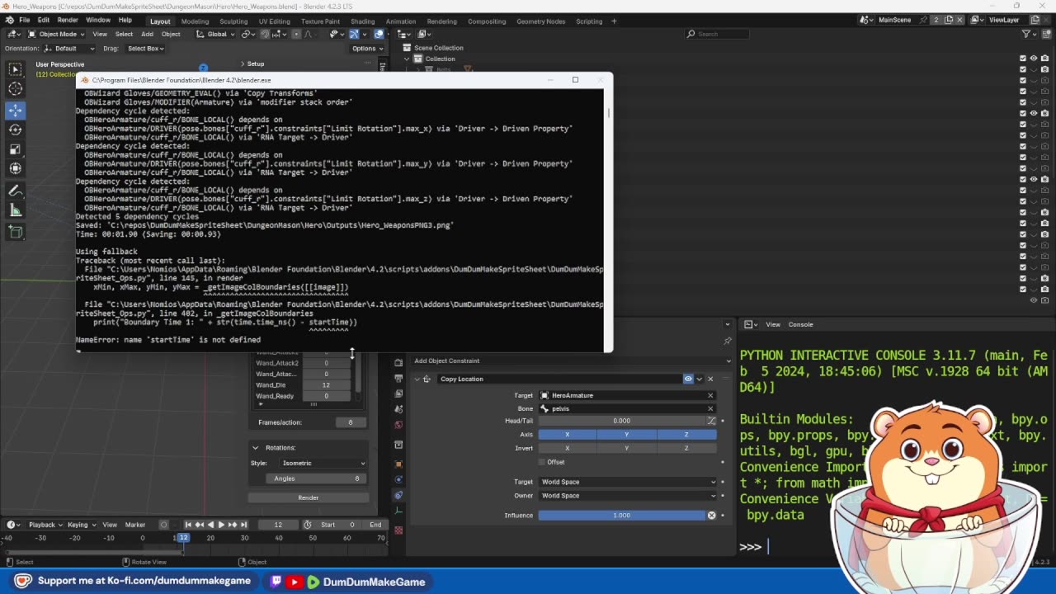This screenshot has height=594, width=1056.
Task: Activate the Rotate tool
Action: (16, 130)
